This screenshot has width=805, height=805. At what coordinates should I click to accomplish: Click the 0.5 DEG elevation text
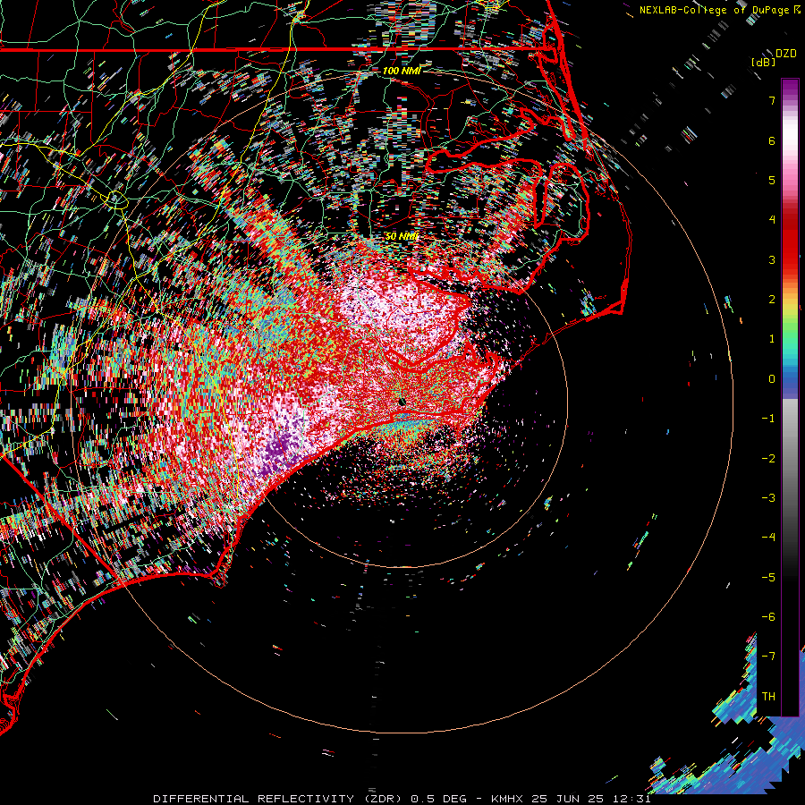click(x=438, y=799)
